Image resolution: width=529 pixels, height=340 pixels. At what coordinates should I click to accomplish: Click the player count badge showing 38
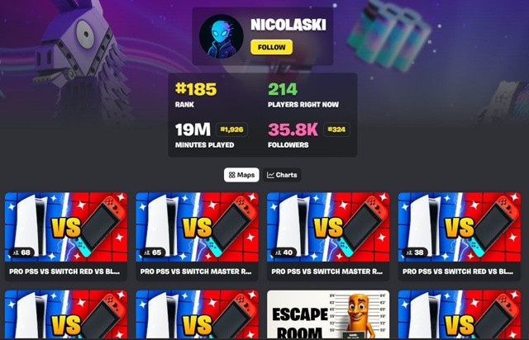(415, 253)
